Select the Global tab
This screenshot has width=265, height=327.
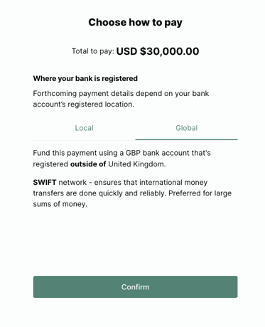[186, 128]
